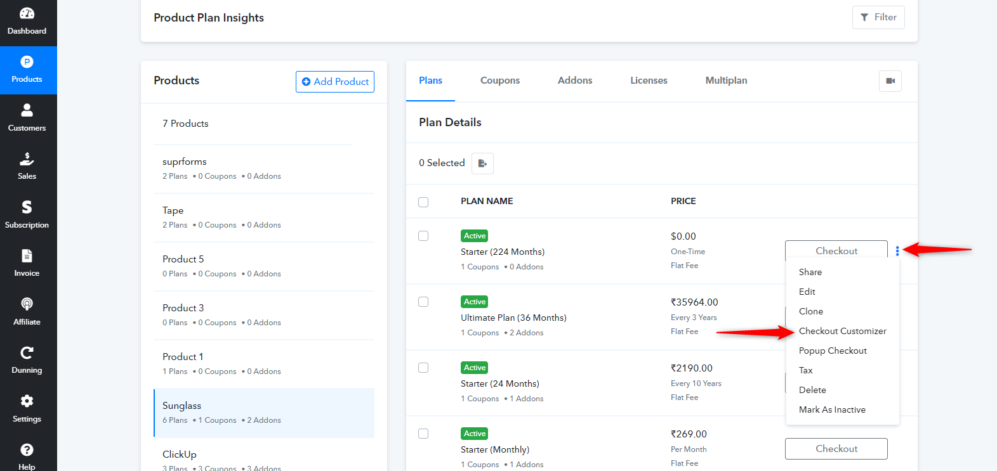The height and width of the screenshot is (471, 997).
Task: Open the Dashboard sidebar icon
Action: pos(27,13)
